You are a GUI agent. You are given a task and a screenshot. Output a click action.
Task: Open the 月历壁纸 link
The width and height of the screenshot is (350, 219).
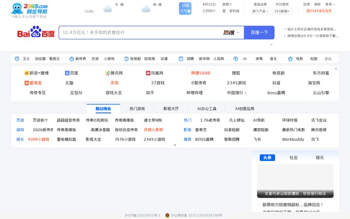tap(282, 4)
